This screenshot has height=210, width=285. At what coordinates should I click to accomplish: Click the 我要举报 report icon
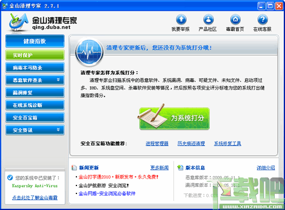click(181, 19)
